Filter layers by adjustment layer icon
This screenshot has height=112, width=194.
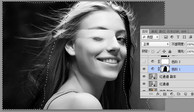(x=172, y=37)
